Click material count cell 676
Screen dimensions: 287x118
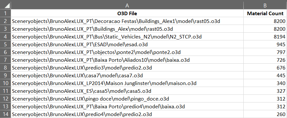pos(265,68)
